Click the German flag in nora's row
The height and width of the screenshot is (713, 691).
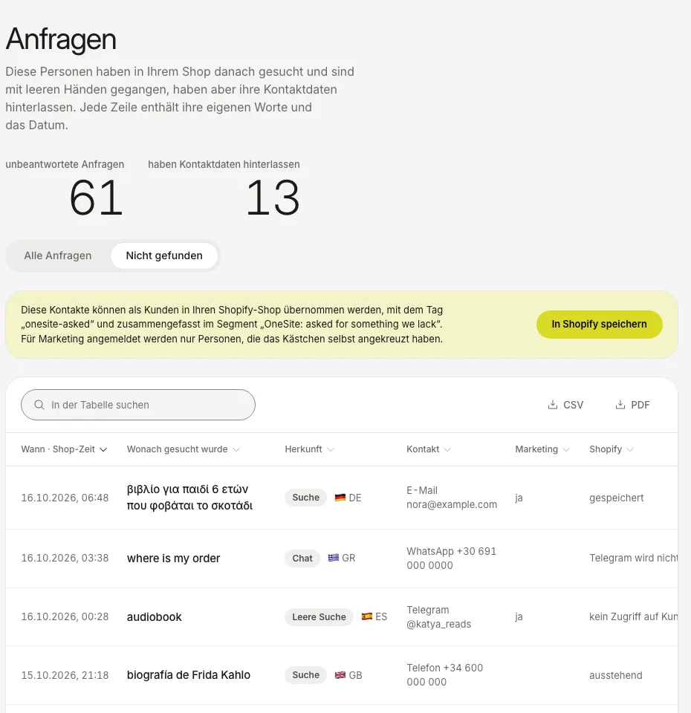(x=340, y=498)
